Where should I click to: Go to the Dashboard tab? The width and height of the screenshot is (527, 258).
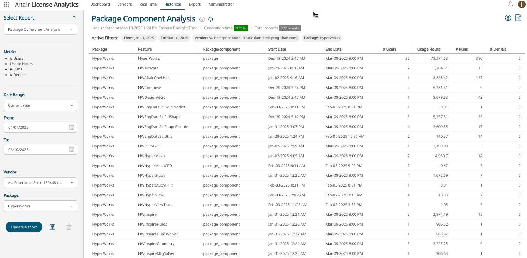(x=100, y=4)
